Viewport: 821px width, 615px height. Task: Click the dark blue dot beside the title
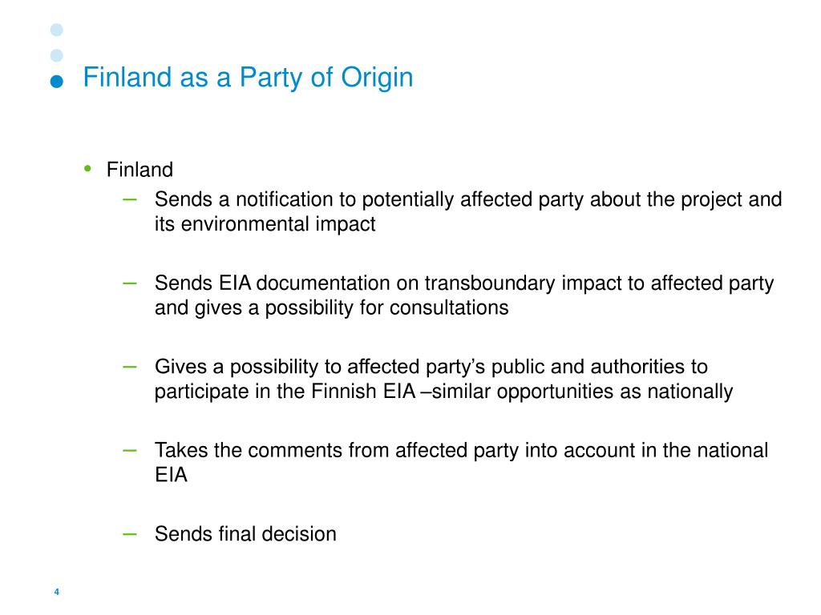pos(57,82)
